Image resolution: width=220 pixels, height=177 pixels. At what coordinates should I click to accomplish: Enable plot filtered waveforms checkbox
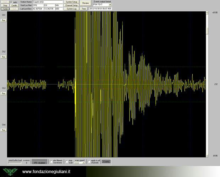click(51, 161)
